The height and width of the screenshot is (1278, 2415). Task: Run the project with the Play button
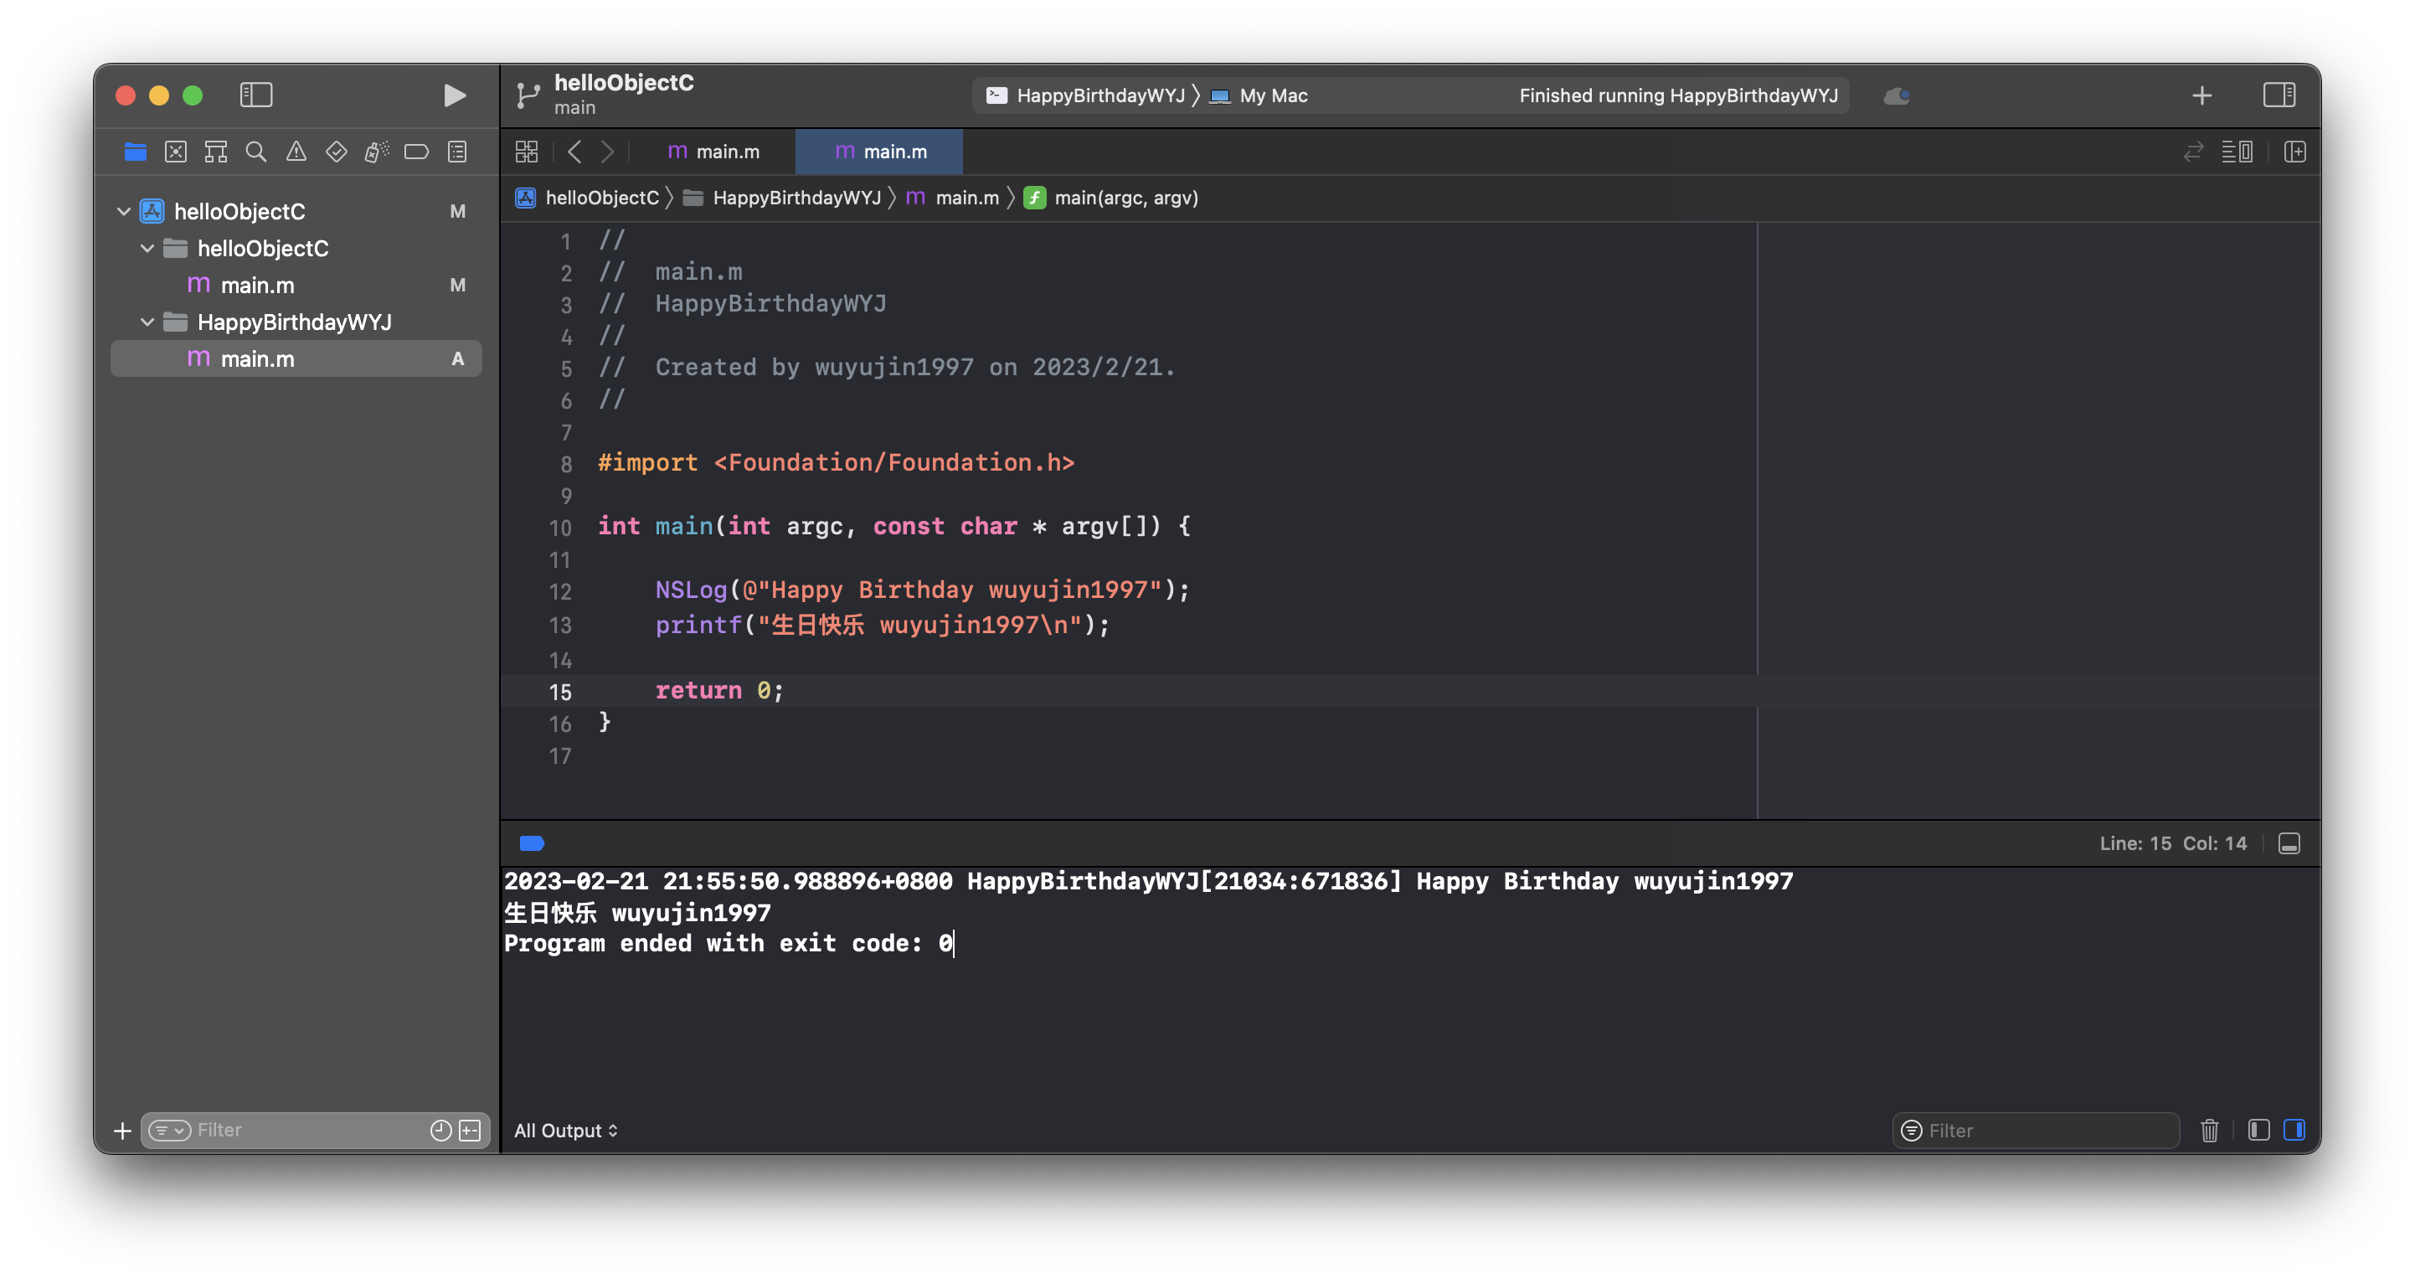(x=455, y=95)
